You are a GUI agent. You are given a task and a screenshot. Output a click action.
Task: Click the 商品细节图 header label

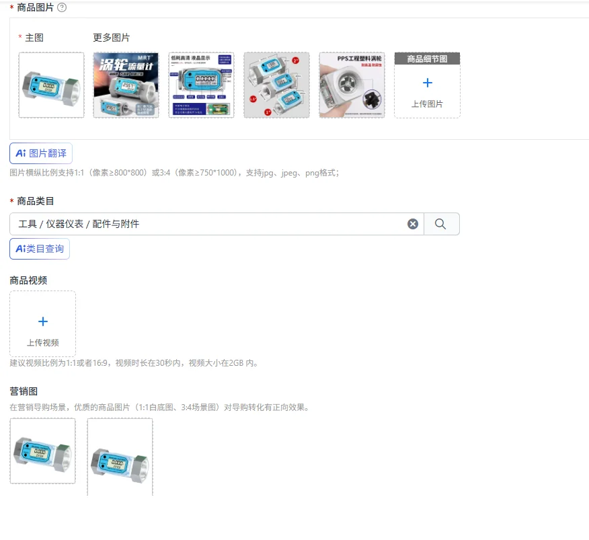point(428,59)
